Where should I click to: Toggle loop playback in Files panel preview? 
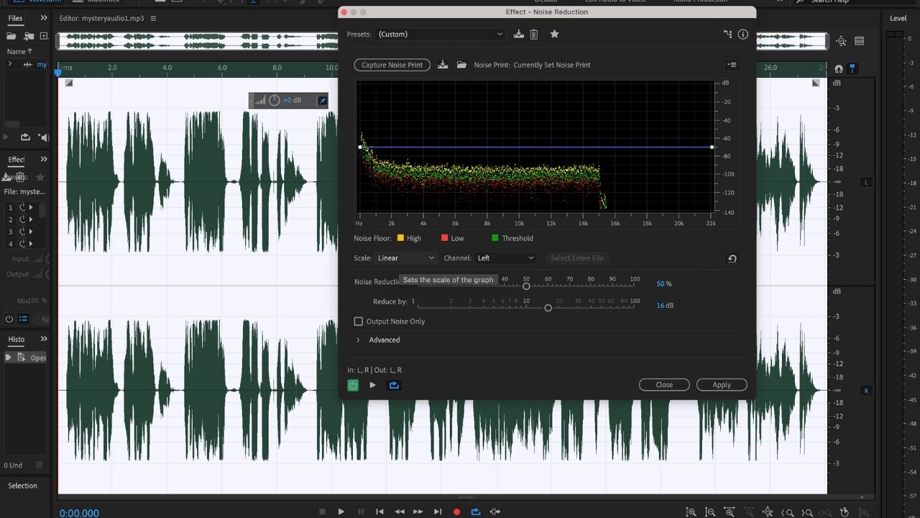(25, 137)
